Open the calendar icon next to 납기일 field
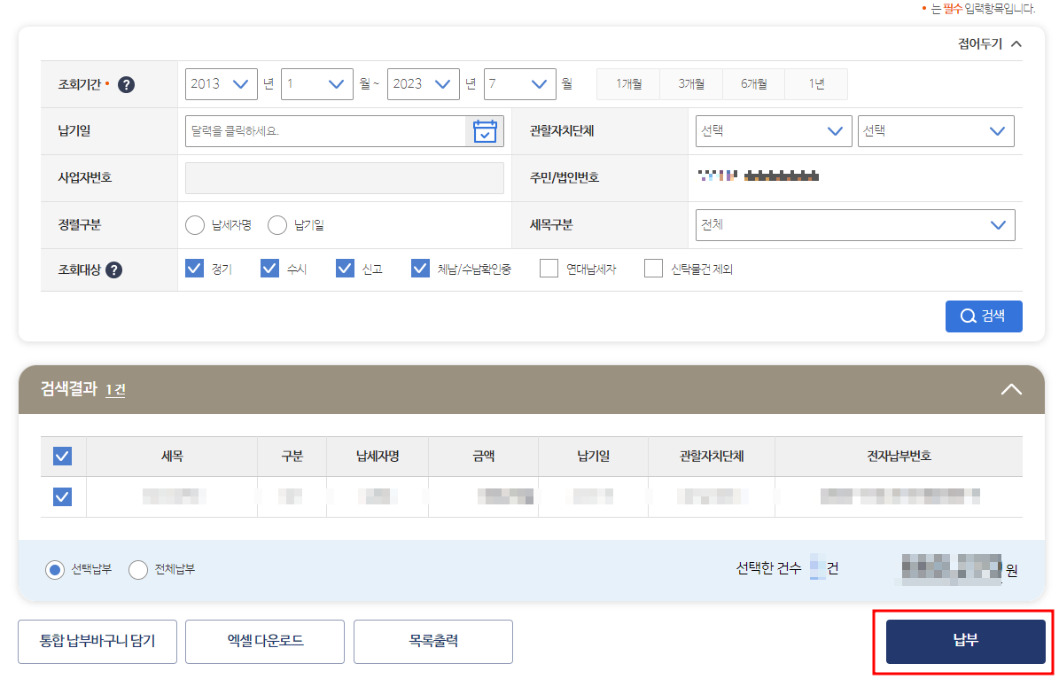Image resolution: width=1059 pixels, height=695 pixels. pyautogui.click(x=484, y=130)
